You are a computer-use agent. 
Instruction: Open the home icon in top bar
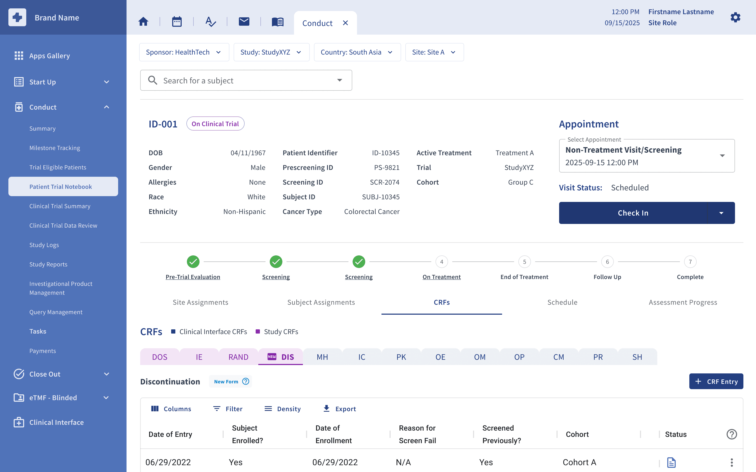click(x=143, y=22)
